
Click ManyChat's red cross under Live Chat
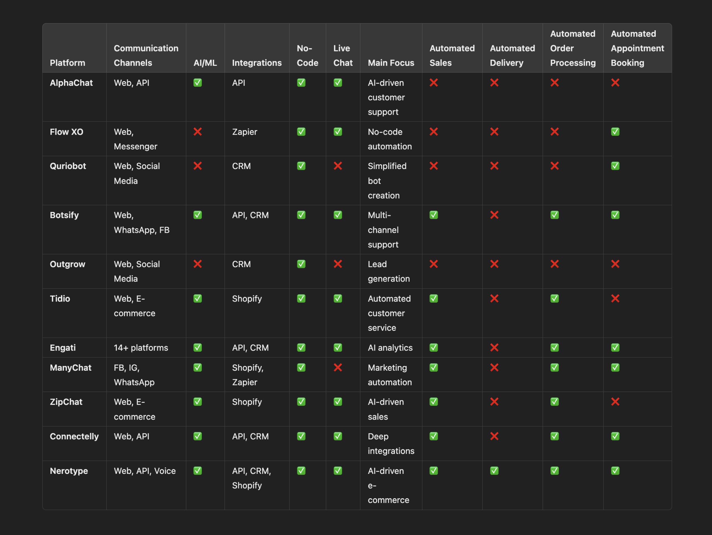tap(338, 367)
